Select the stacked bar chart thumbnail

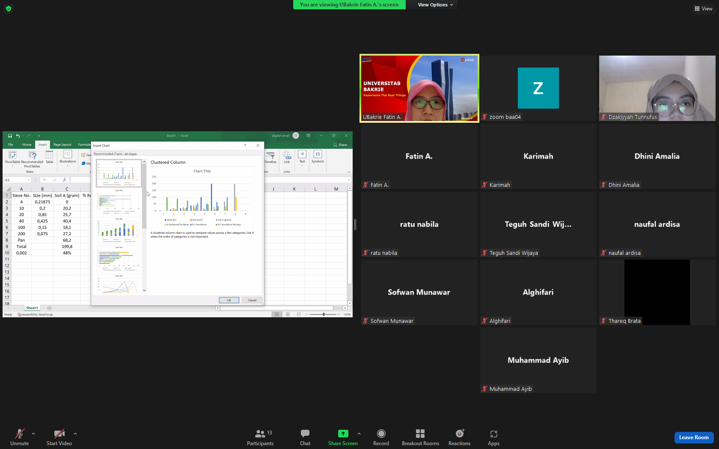pos(119,259)
